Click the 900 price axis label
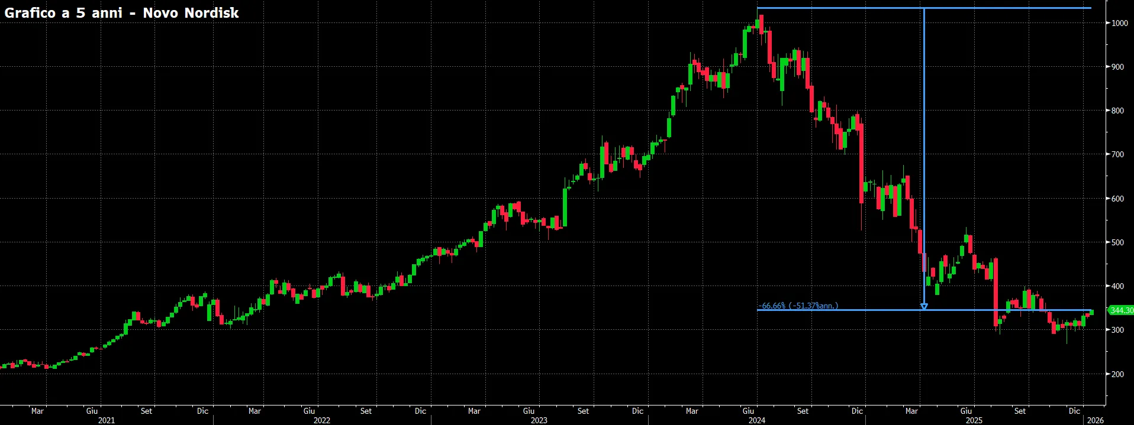 tap(1117, 67)
